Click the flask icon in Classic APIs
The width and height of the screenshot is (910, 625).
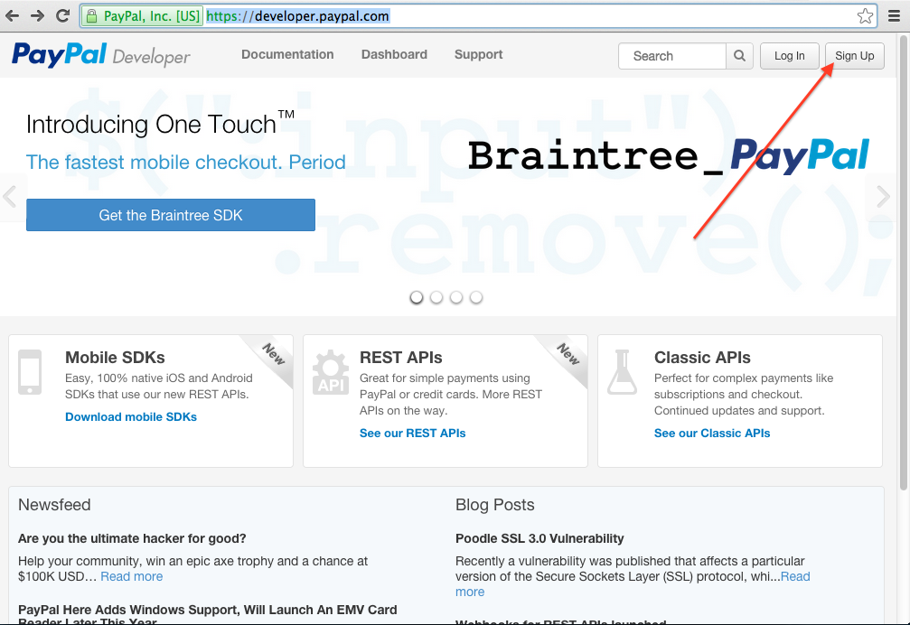click(622, 371)
